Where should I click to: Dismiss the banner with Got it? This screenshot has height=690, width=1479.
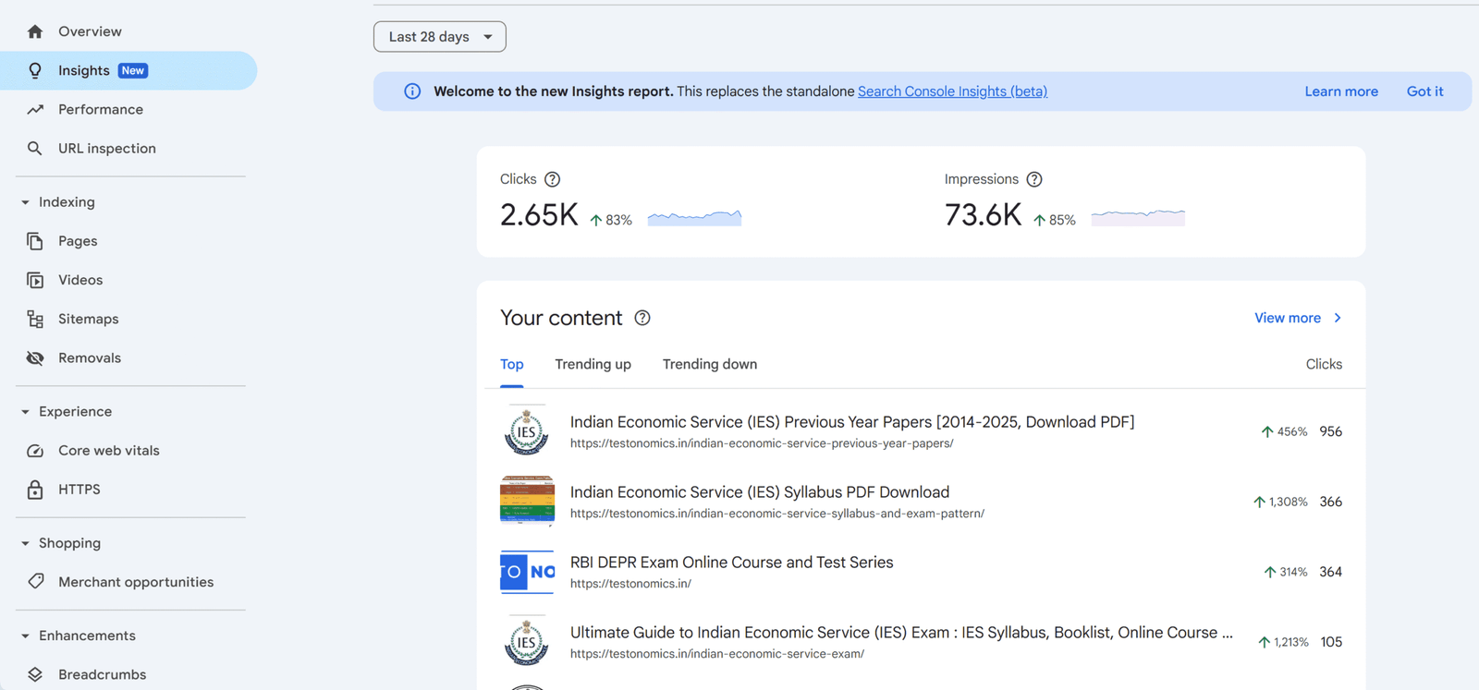[1424, 91]
